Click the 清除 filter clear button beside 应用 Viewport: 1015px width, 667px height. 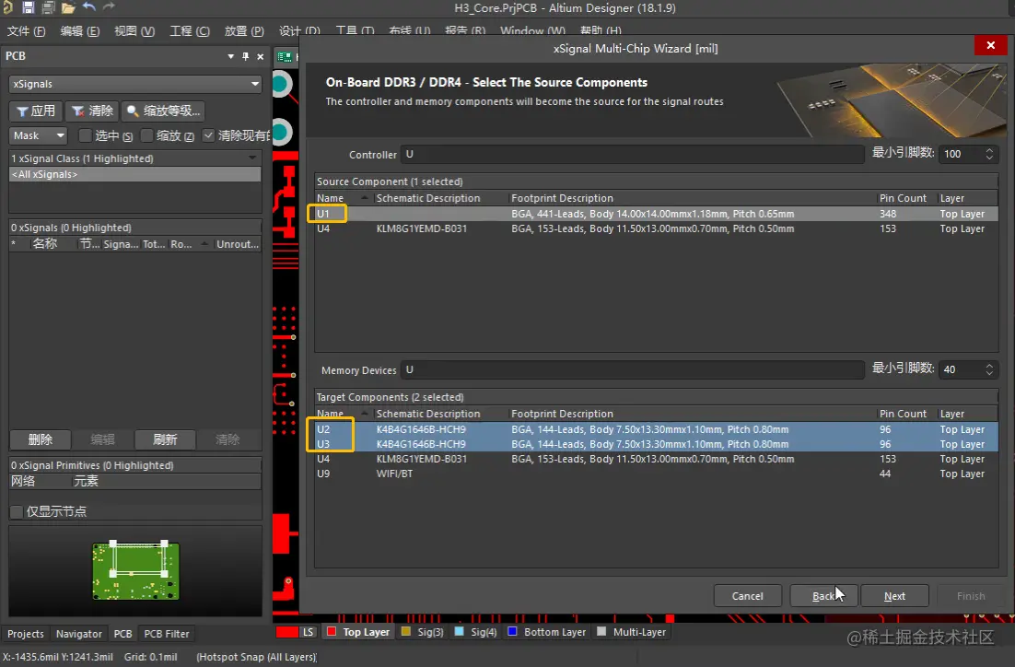point(91,111)
